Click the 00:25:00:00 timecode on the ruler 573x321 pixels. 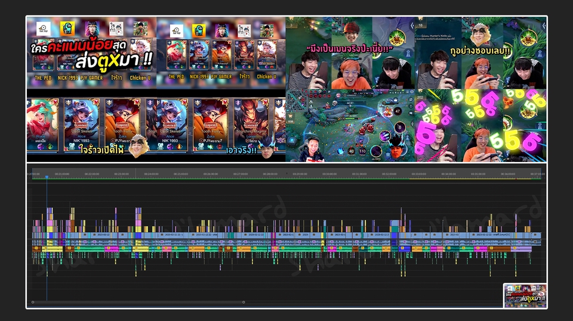[181, 174]
